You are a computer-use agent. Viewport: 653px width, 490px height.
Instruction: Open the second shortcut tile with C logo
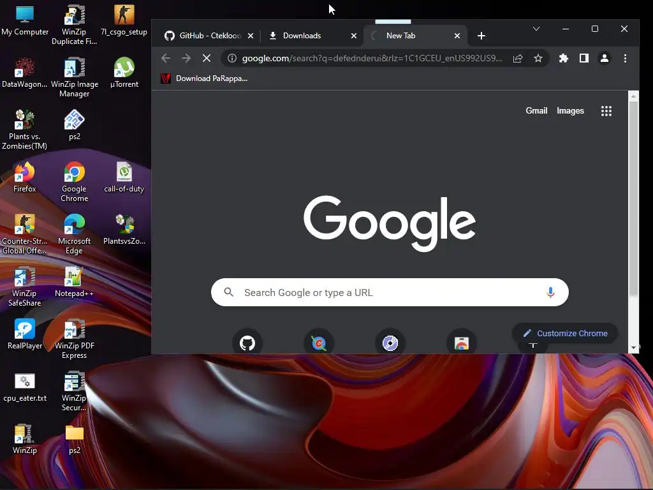click(319, 343)
